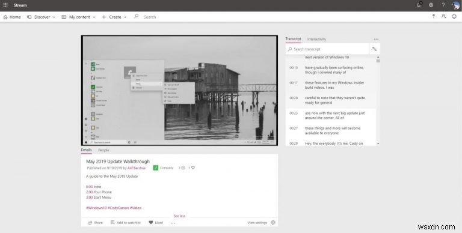Open the help question mark icon
462x233 pixels.
pos(443,5)
